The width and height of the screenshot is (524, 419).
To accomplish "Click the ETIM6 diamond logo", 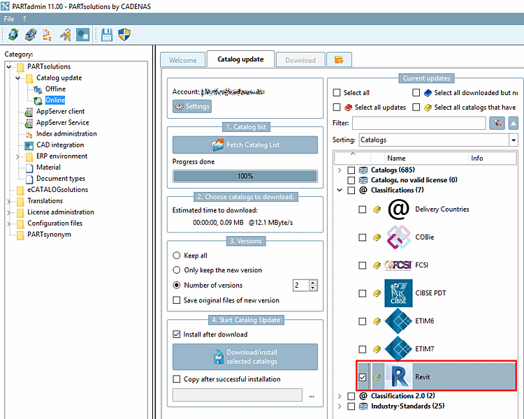I will pyautogui.click(x=398, y=321).
